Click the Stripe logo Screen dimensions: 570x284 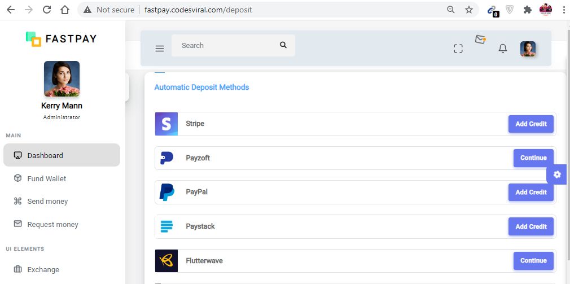(166, 124)
